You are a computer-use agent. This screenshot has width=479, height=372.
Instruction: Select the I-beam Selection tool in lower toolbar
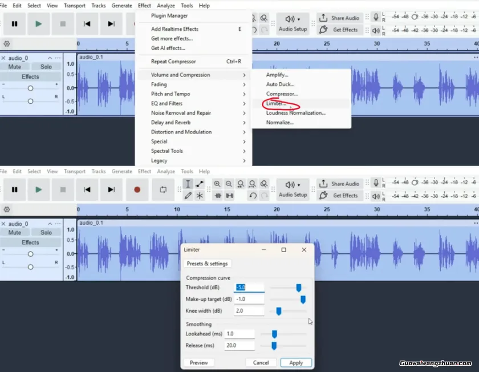[x=188, y=184]
